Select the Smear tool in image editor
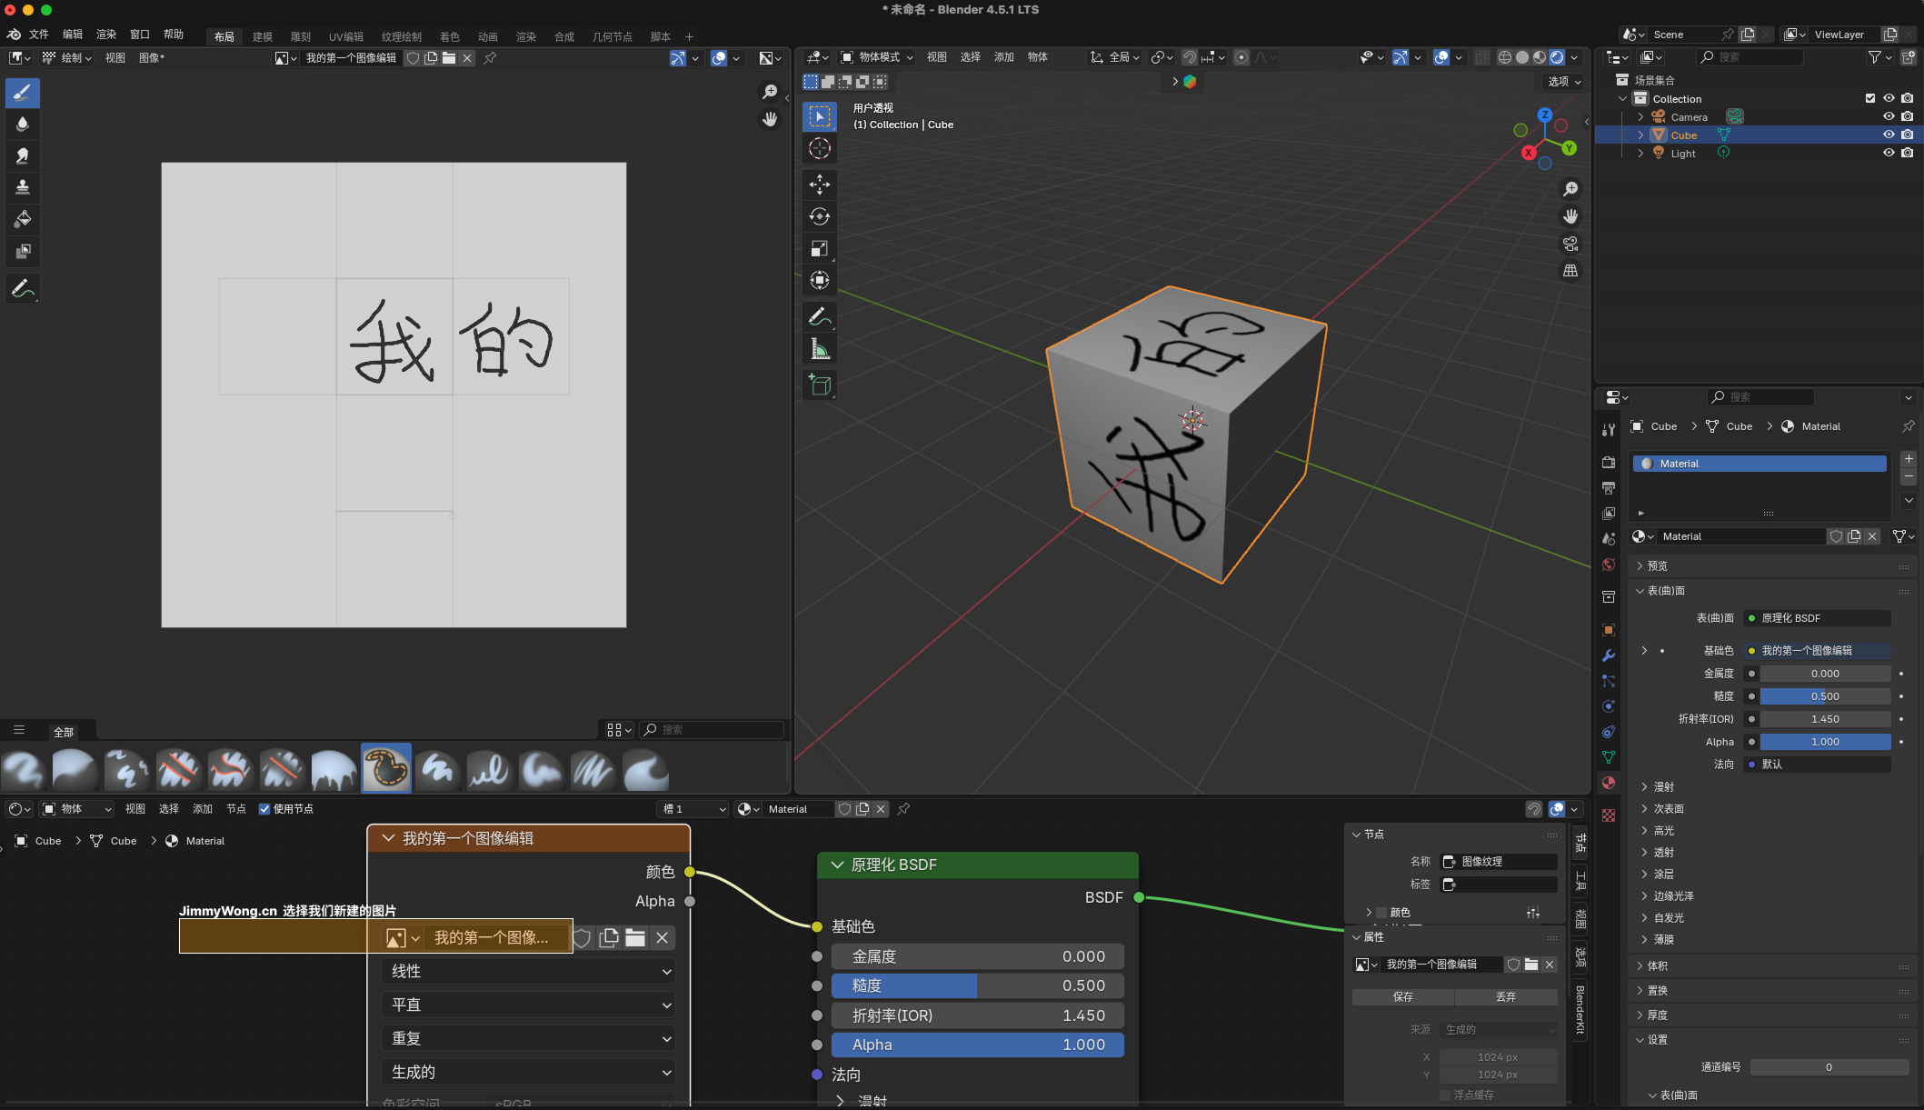The image size is (1924, 1110). coord(23,155)
